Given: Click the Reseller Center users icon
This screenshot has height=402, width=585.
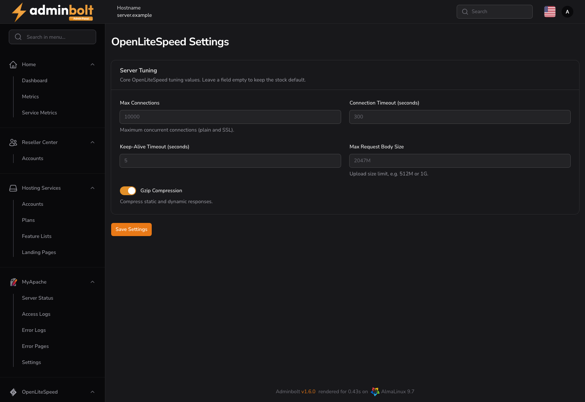Looking at the screenshot, I should [13, 142].
